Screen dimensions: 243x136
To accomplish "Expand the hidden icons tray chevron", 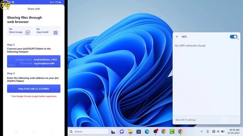I will pos(202,131).
